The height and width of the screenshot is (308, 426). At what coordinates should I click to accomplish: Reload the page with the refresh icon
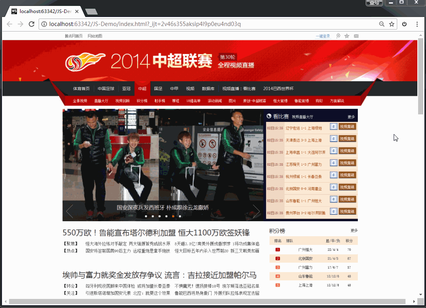pyautogui.click(x=32, y=24)
